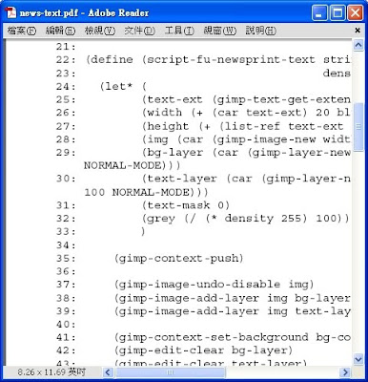Click '(let* (' on line 24
The width and height of the screenshot is (368, 382).
[123, 86]
